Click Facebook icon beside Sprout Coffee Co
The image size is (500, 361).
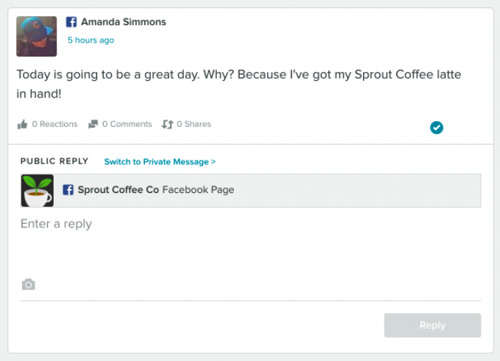tap(68, 190)
